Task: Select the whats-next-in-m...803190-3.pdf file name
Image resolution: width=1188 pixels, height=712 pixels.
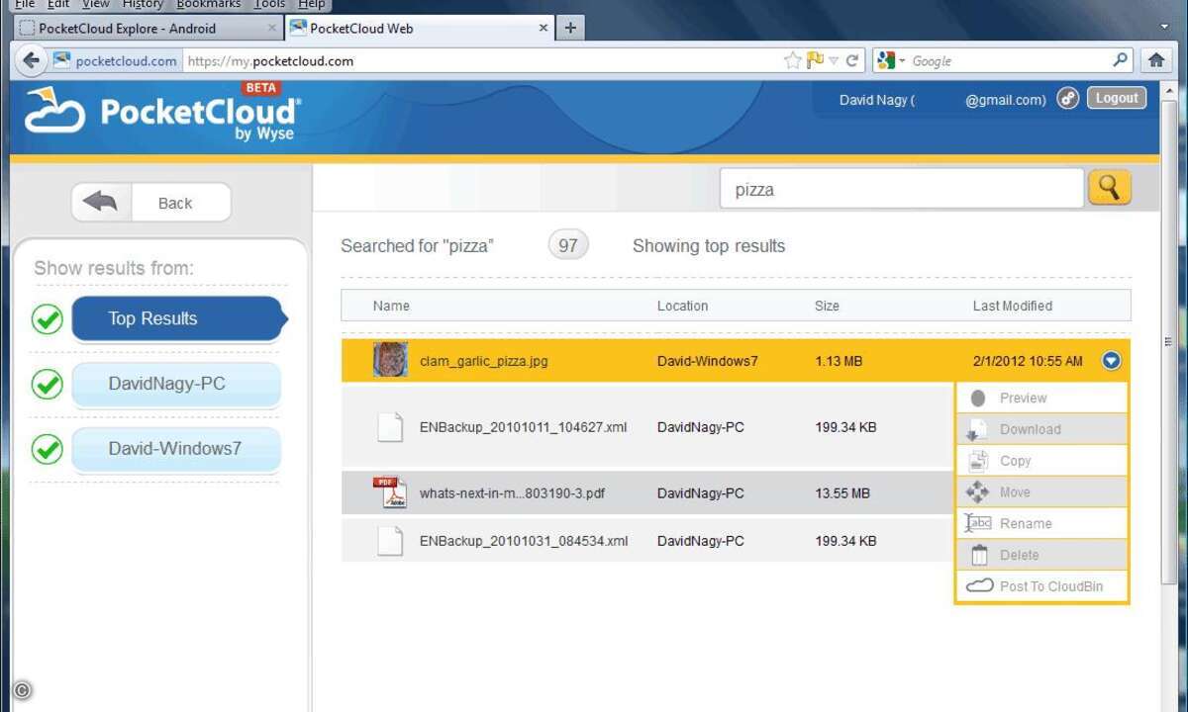Action: pyautogui.click(x=512, y=492)
